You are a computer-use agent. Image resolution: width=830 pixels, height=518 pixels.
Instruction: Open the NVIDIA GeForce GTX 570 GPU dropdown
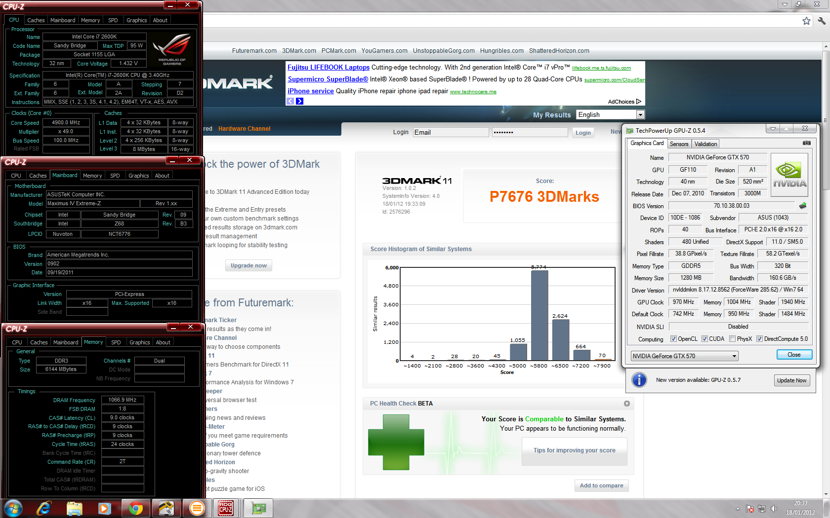684,356
